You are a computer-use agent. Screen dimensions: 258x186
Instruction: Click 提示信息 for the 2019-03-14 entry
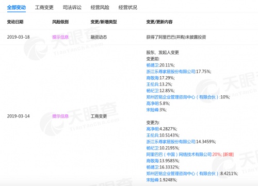point(60,116)
